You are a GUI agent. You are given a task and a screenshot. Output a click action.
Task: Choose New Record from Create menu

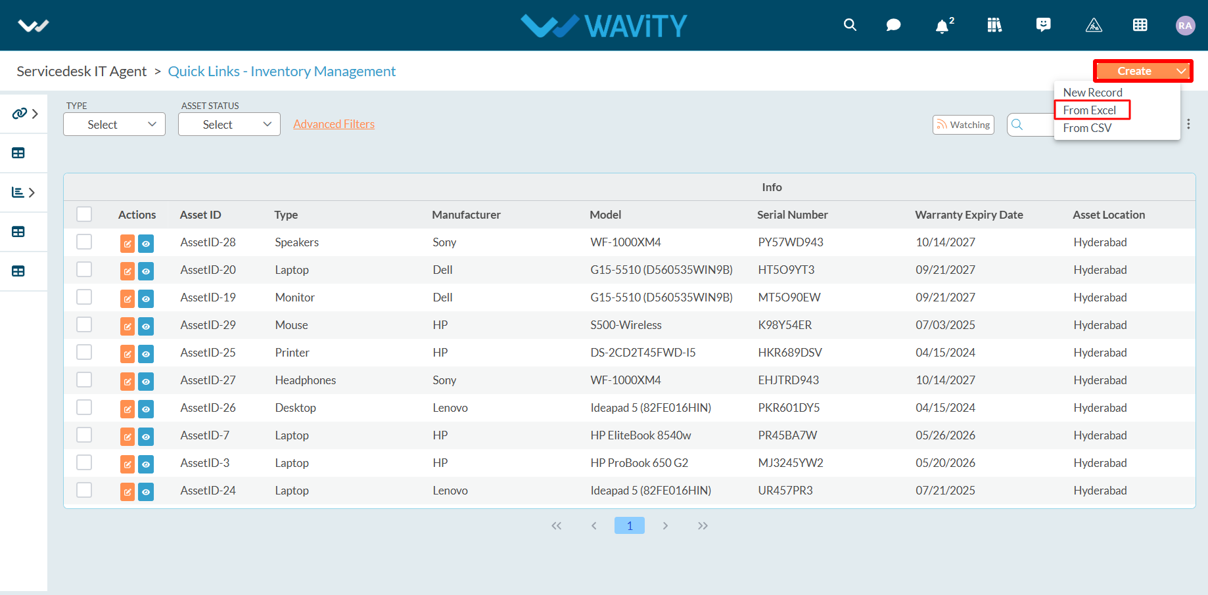1092,93
